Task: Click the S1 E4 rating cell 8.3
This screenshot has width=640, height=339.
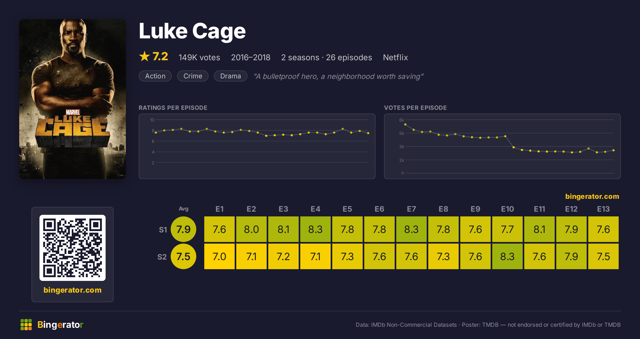Action: (315, 229)
